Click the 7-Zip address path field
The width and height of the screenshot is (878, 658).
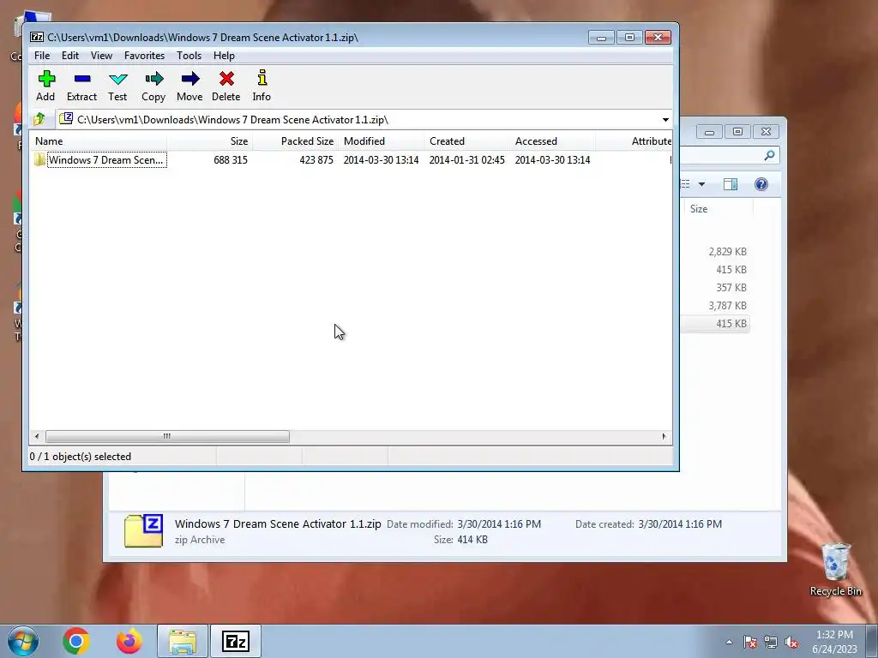[x=358, y=120]
